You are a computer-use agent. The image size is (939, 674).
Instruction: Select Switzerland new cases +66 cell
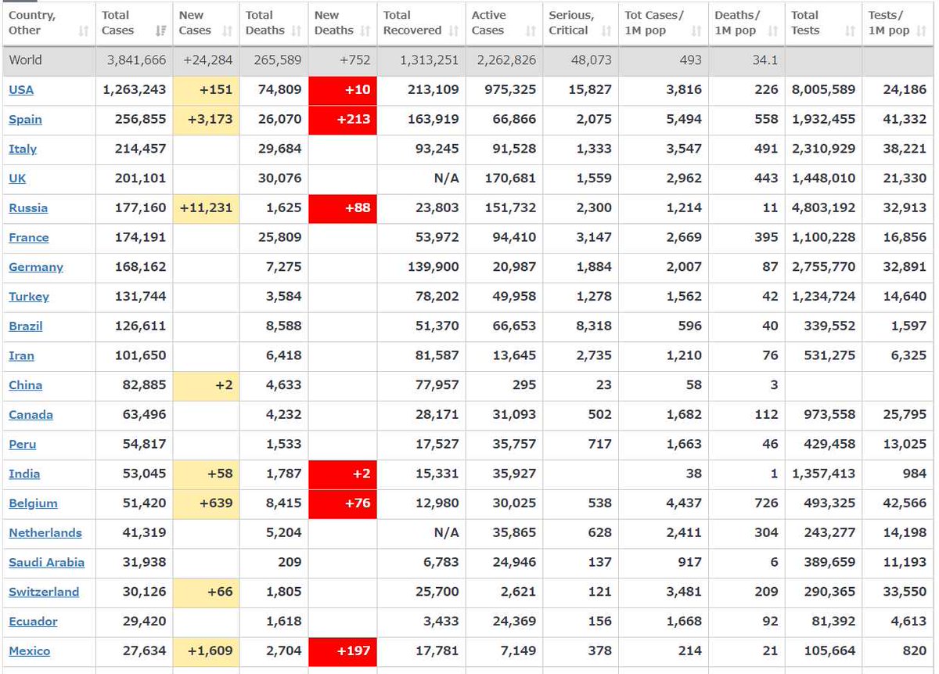point(207,592)
